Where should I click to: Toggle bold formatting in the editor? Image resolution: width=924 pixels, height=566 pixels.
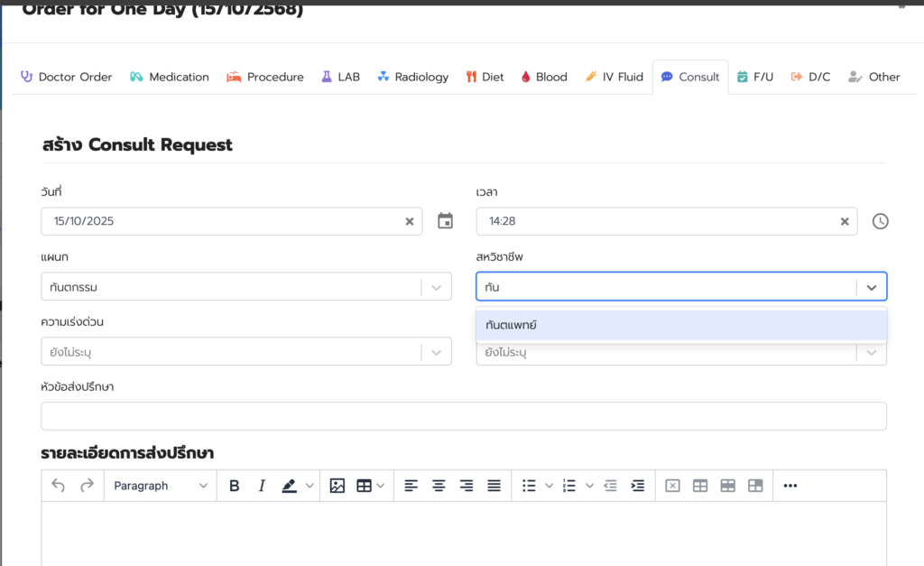click(235, 486)
